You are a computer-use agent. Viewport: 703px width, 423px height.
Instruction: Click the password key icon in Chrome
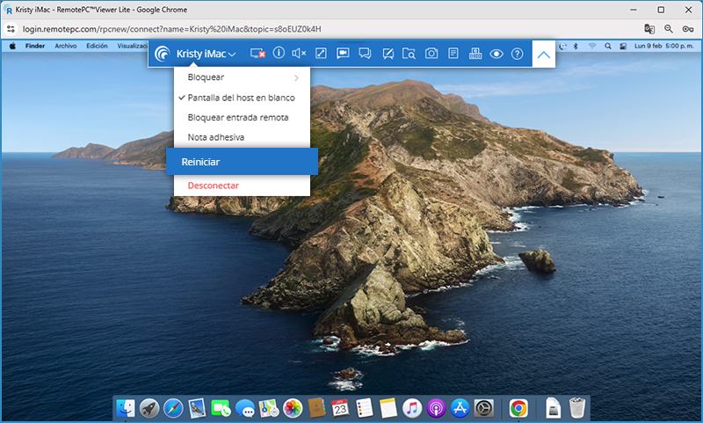point(688,29)
